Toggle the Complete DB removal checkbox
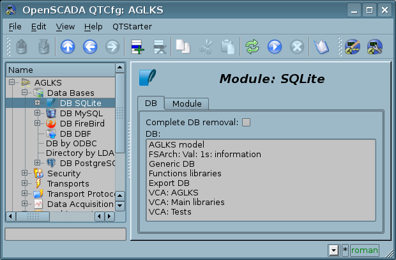 247,122
